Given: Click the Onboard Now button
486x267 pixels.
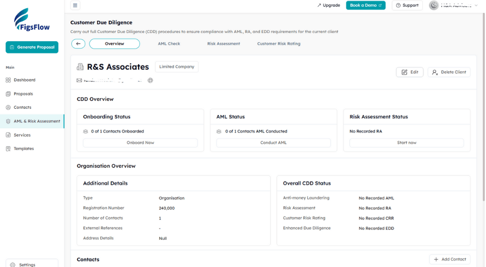Looking at the screenshot, I should tap(140, 143).
